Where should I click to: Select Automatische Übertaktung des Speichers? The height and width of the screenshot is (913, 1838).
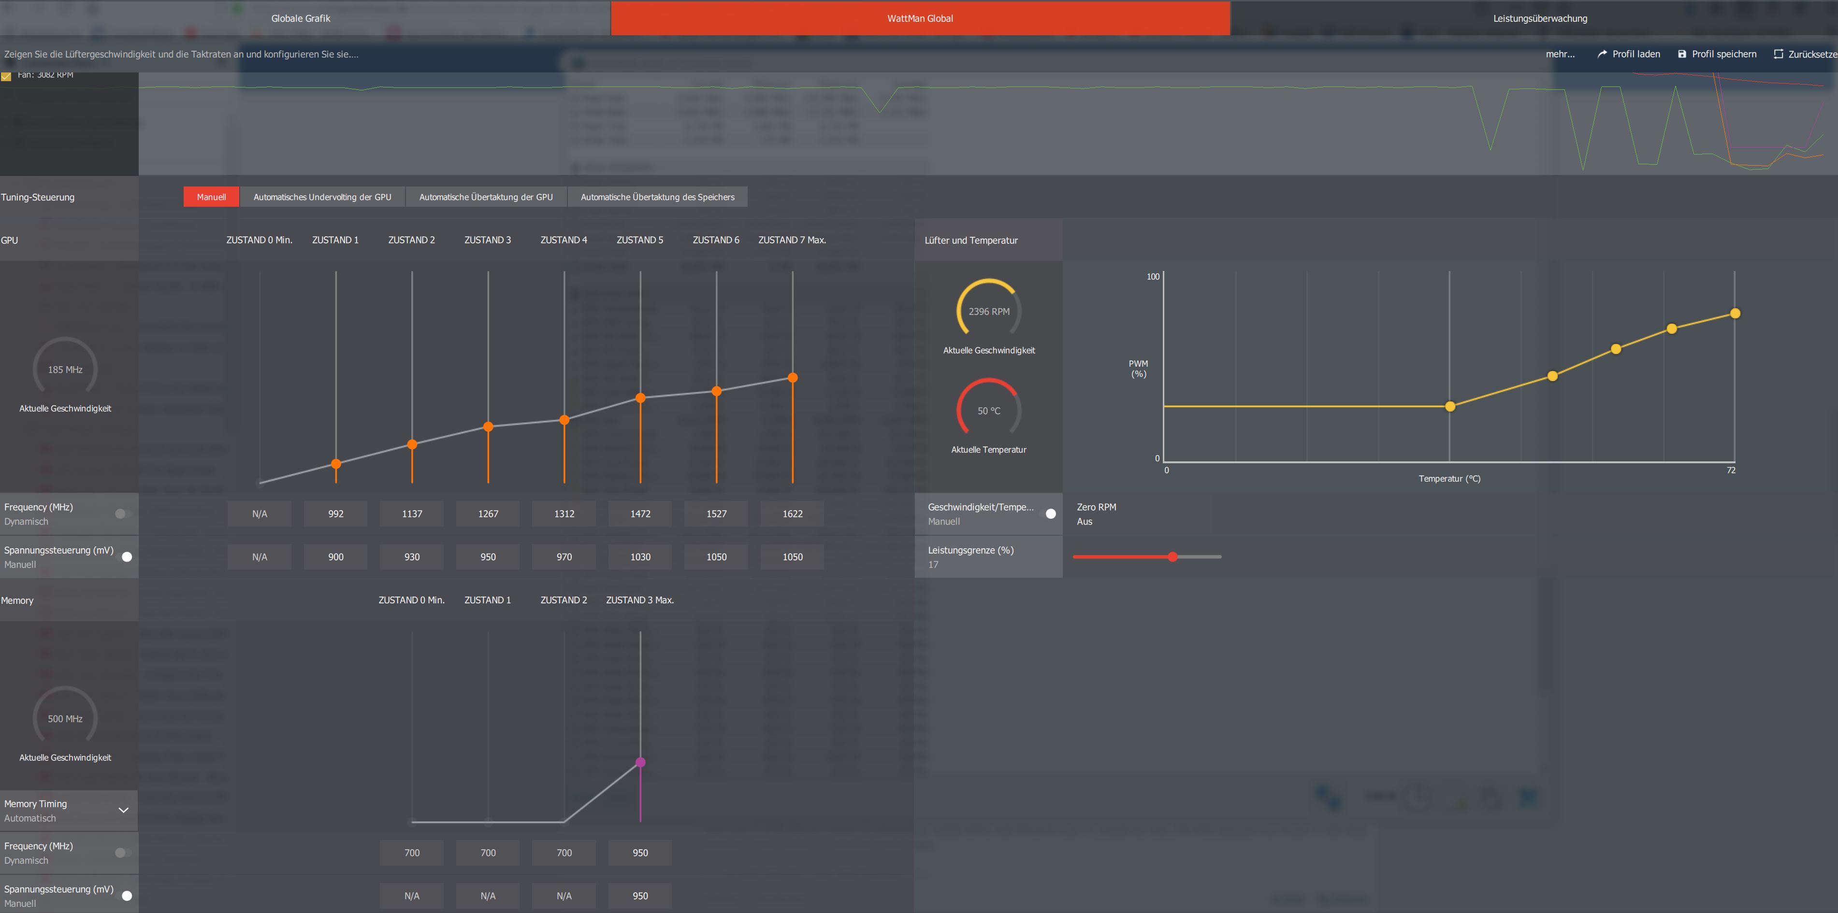656,197
